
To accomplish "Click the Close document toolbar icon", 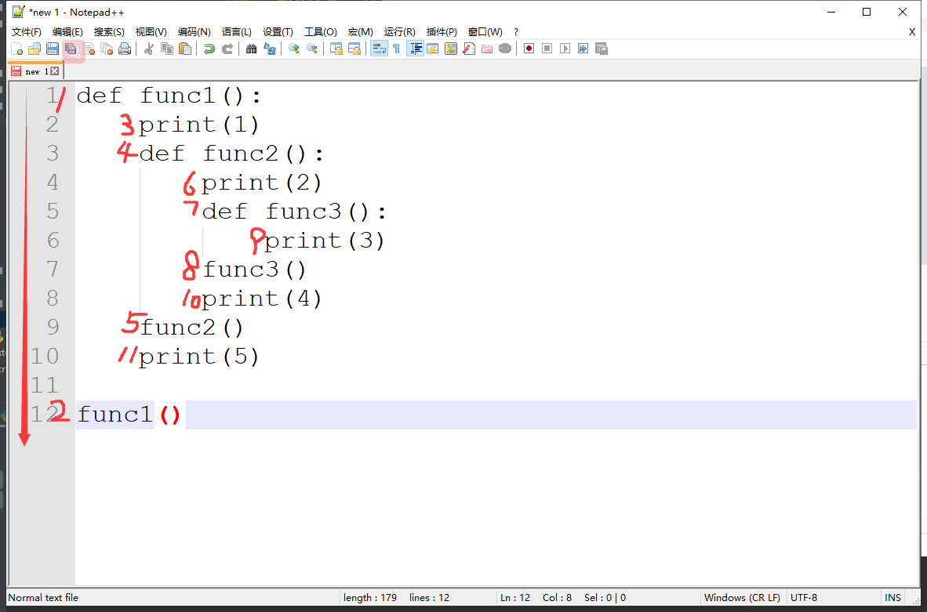I will (89, 49).
